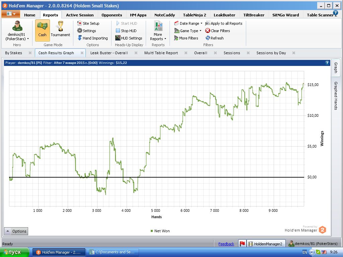This screenshot has height=257, width=343.
Task: Switch to the By Stakes report tab
Action: point(13,53)
